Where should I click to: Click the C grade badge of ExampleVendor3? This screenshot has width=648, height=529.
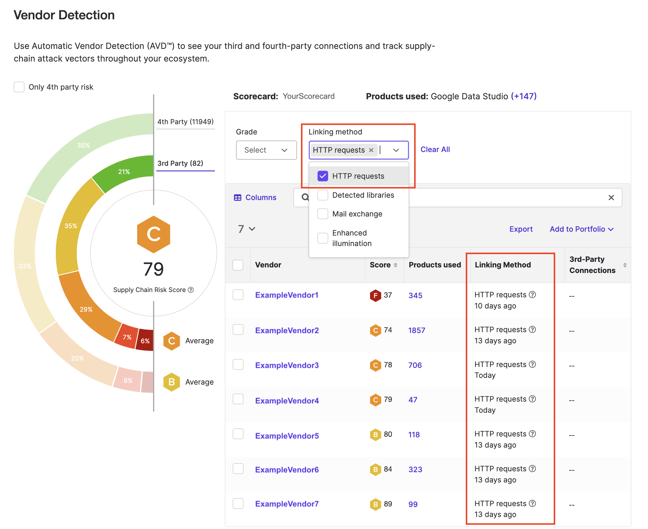click(x=375, y=365)
